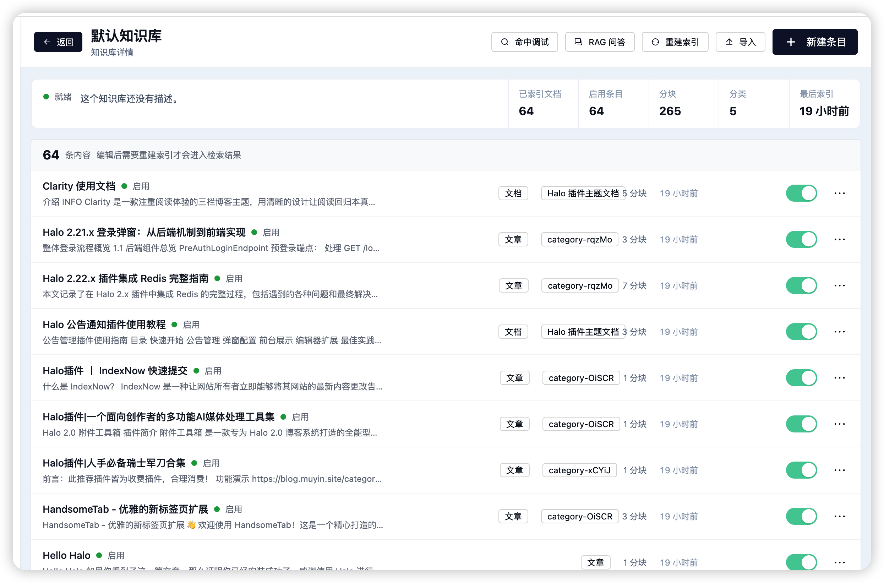Viewport: 884px width, 583px height.
Task: Toggle the Hello Halo entry switch
Action: tap(801, 562)
